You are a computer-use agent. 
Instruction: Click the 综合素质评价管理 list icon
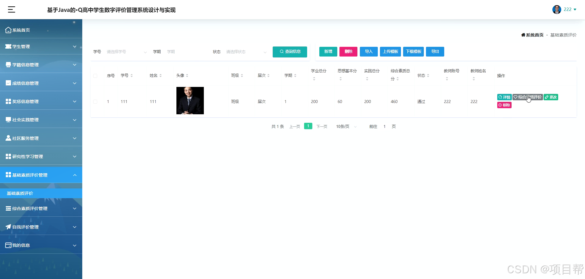(x=9, y=208)
